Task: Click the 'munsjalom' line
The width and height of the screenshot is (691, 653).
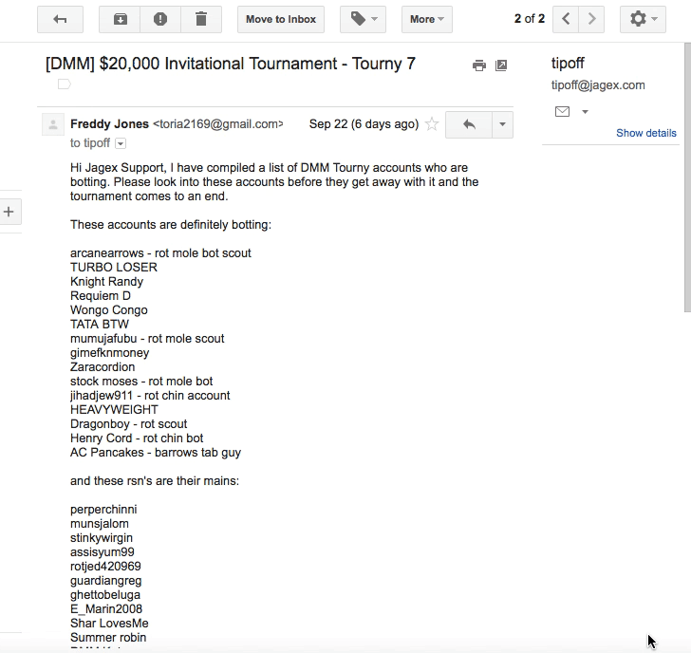Action: click(100, 524)
